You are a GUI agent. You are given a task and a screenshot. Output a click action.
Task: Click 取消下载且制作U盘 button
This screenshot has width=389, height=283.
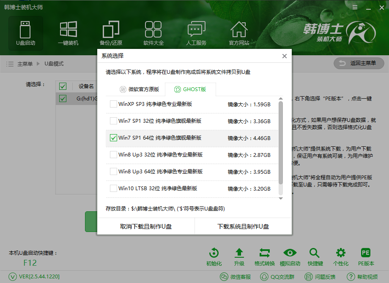(x=146, y=226)
